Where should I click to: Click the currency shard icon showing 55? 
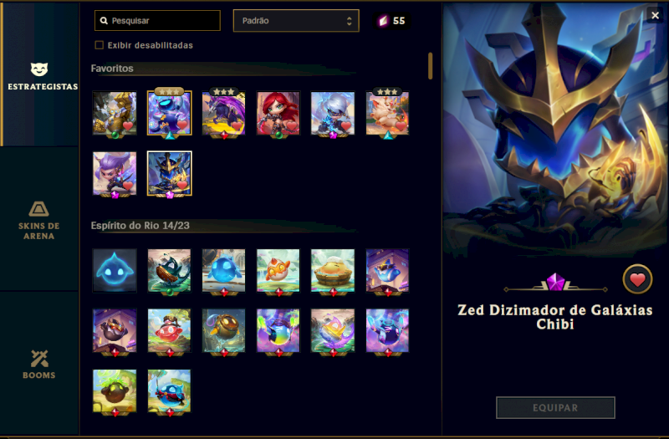pos(383,20)
